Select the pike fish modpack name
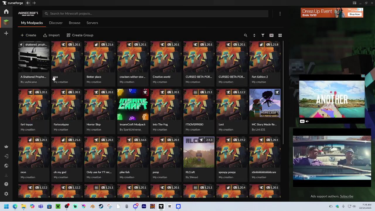The height and width of the screenshot is (211, 375). 125,172
